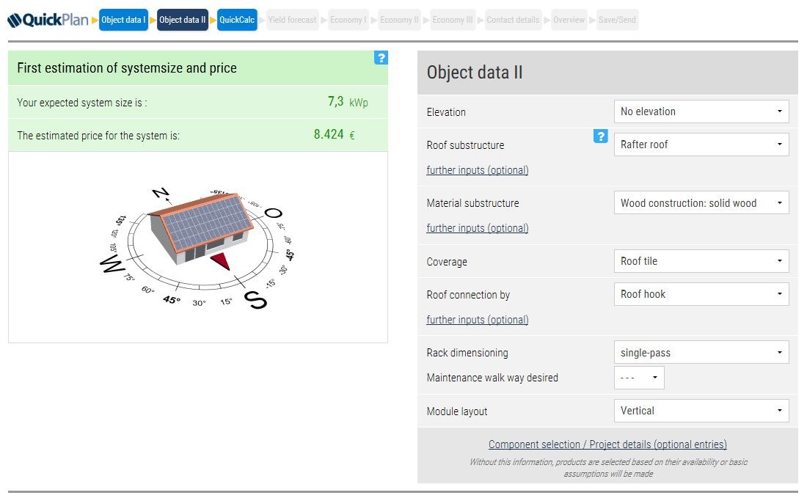This screenshot has width=807, height=498.
Task: Select the Yield forecast tab
Action: coord(292,20)
